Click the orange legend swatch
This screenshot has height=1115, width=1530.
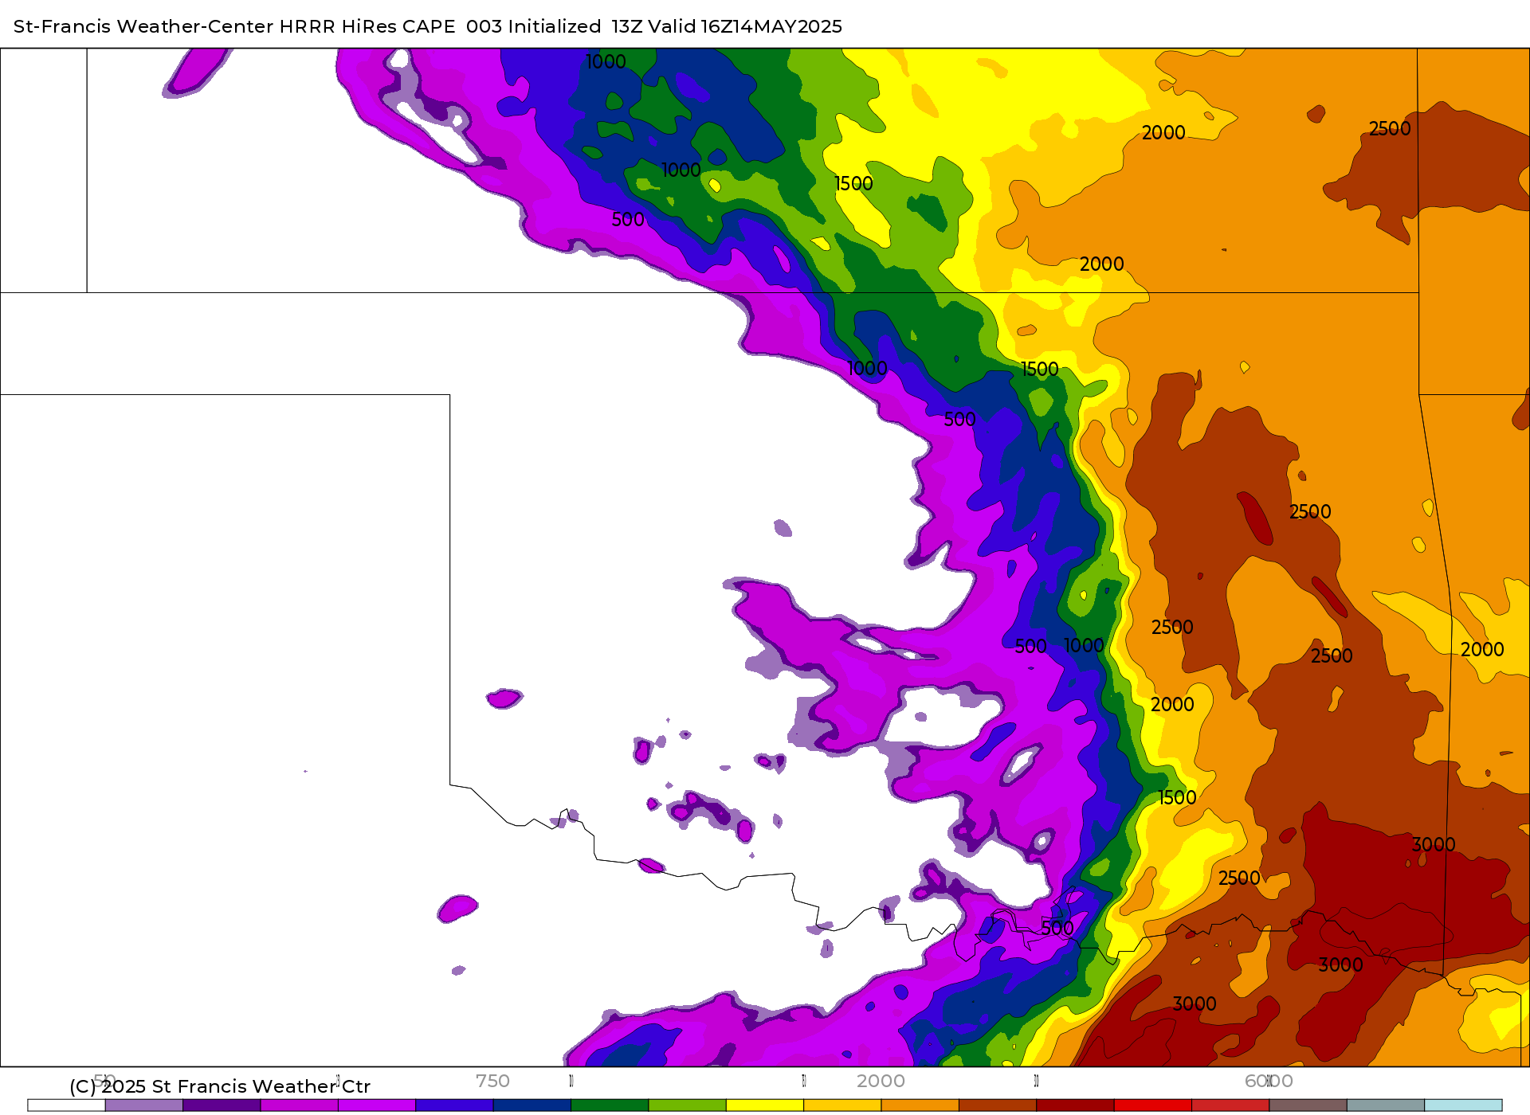(920, 1105)
